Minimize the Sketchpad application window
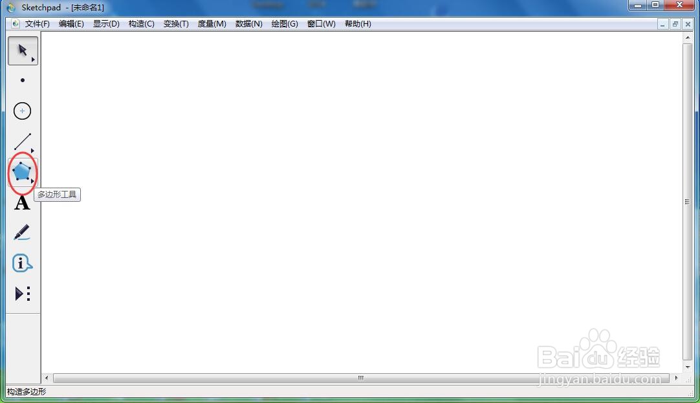The width and height of the screenshot is (700, 403). (x=638, y=5)
